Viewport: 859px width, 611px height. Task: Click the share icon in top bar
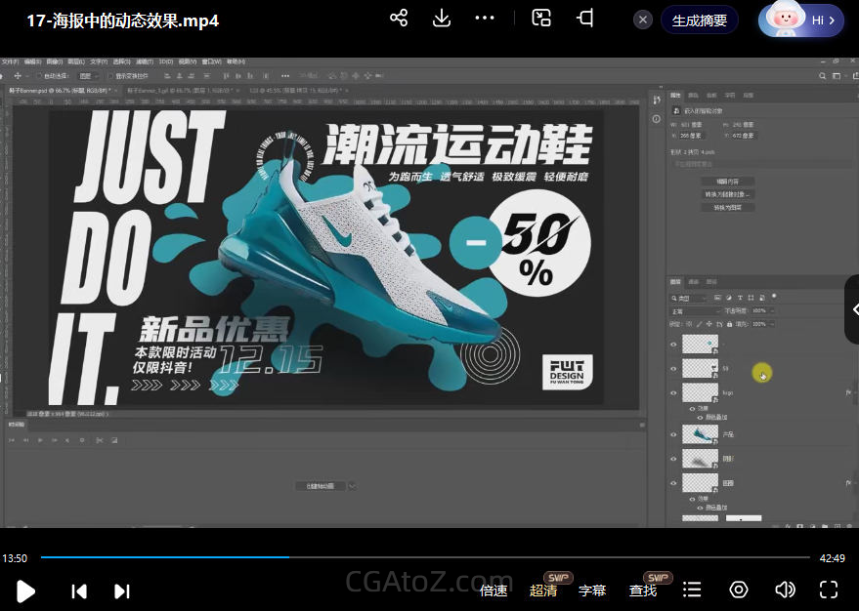coord(398,19)
